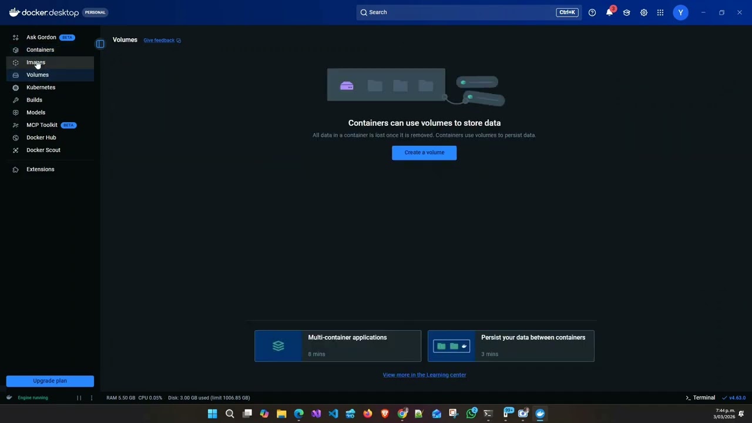The image size is (752, 423).
Task: Click View more in the Learning center
Action: pyautogui.click(x=424, y=375)
